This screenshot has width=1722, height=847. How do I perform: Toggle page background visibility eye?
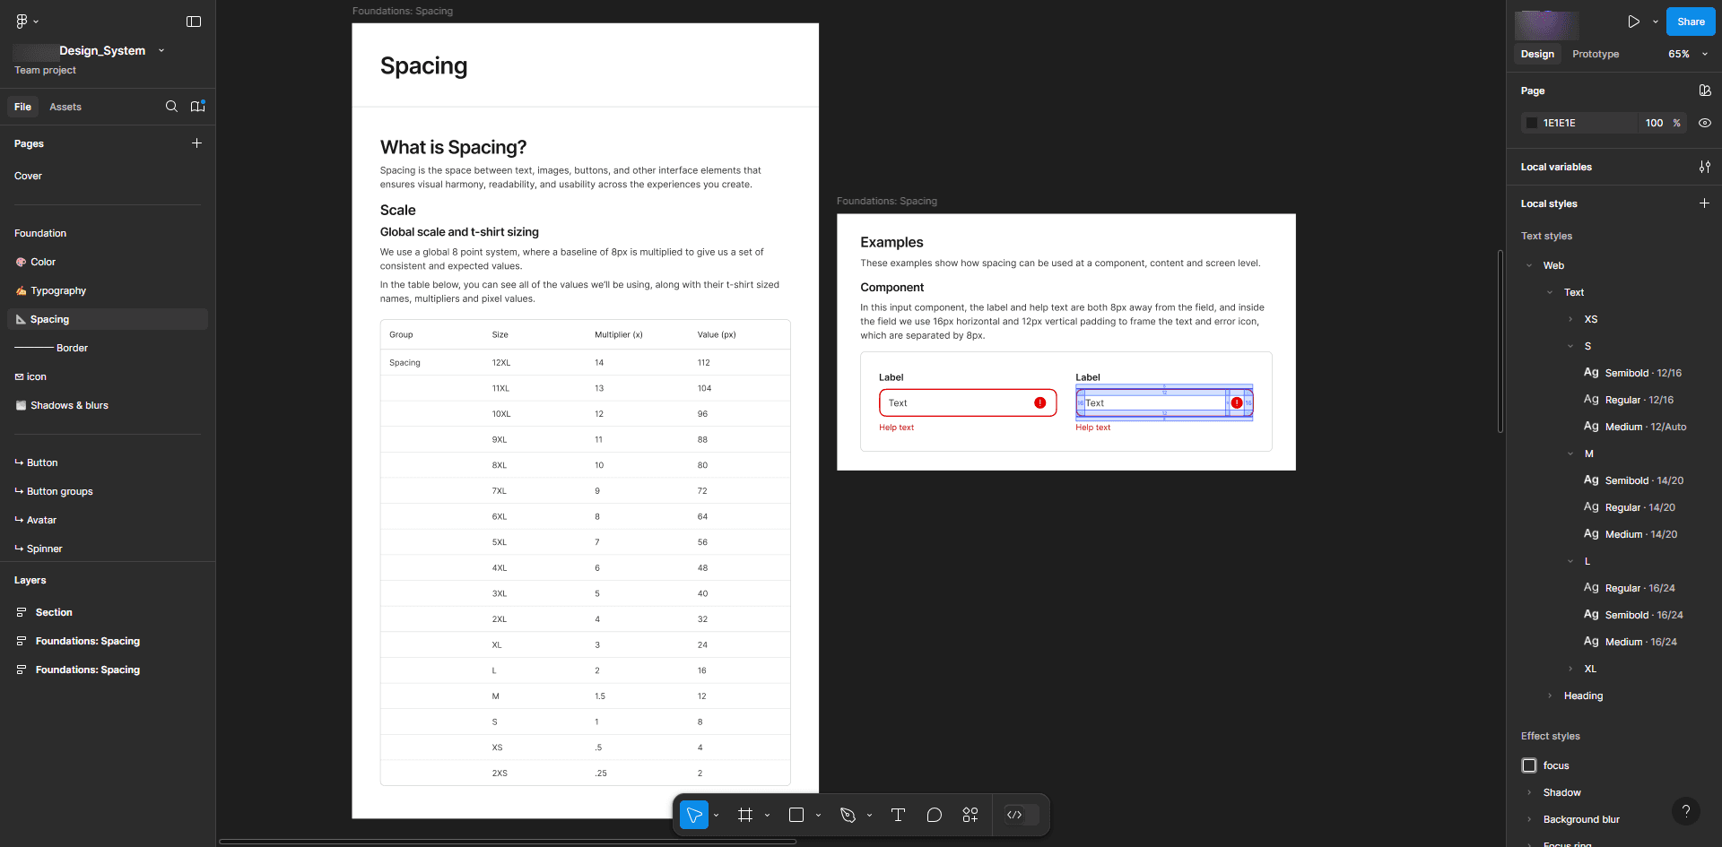(x=1704, y=123)
